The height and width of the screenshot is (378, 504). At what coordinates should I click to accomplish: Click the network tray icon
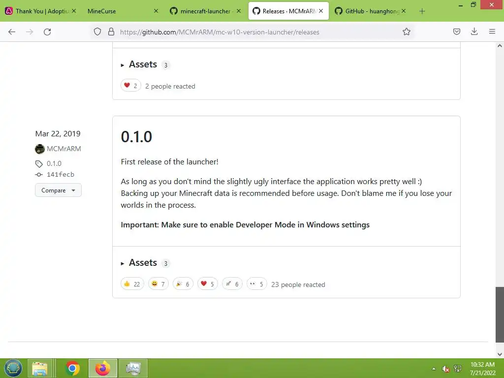click(458, 369)
